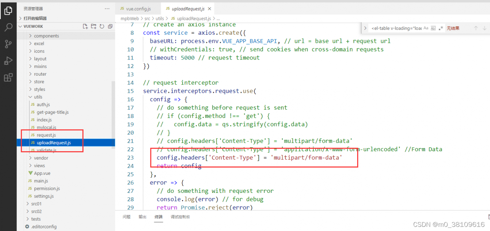
Task: Open main.js in explorer
Action: point(41,181)
